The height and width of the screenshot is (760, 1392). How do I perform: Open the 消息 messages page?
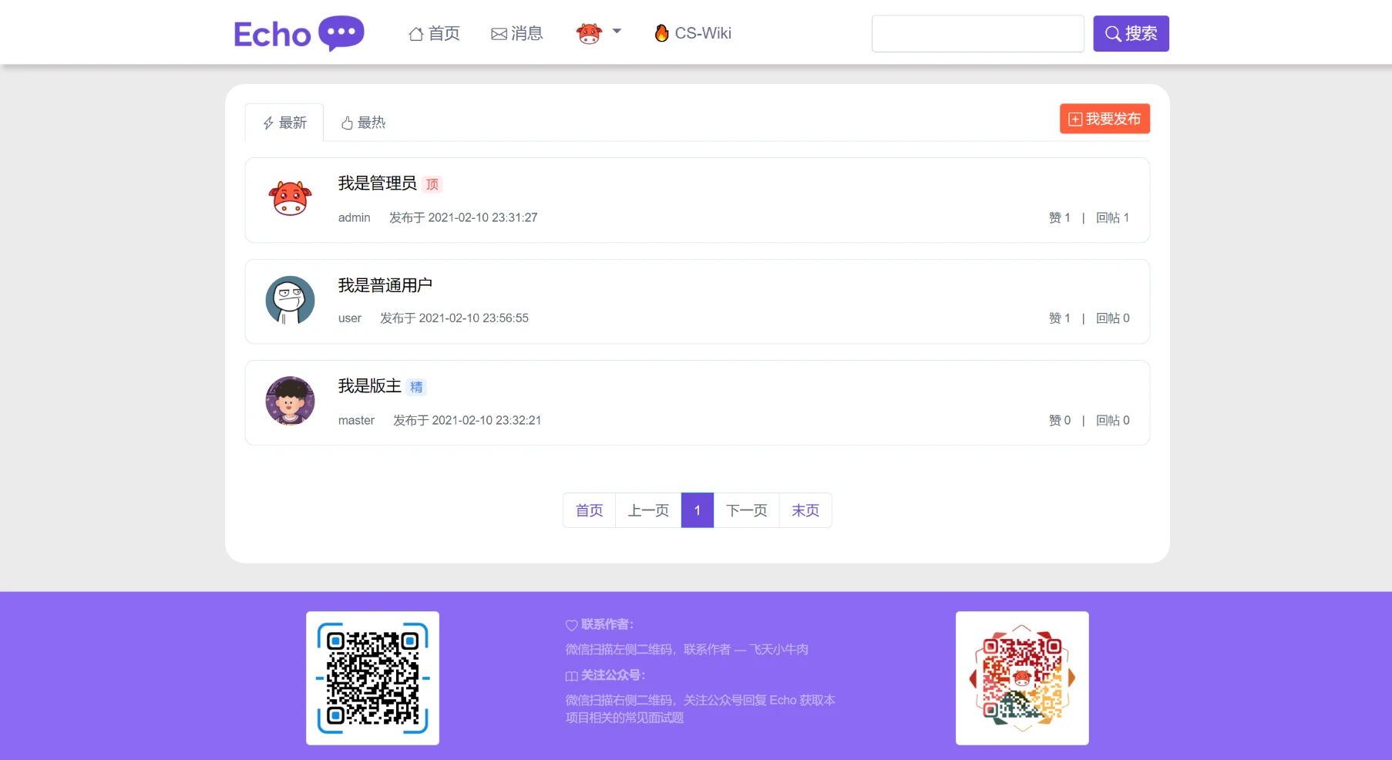517,34
